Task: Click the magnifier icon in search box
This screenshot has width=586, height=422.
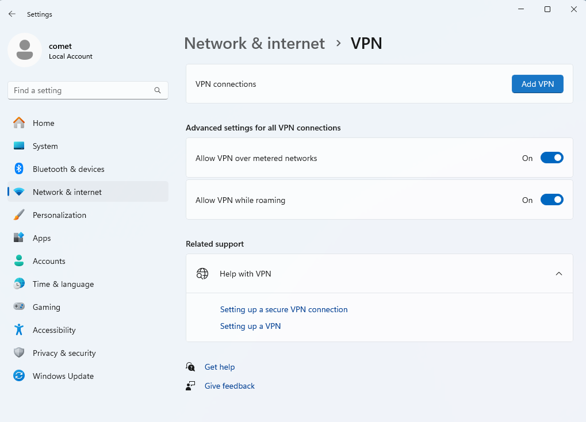Action: (x=158, y=90)
